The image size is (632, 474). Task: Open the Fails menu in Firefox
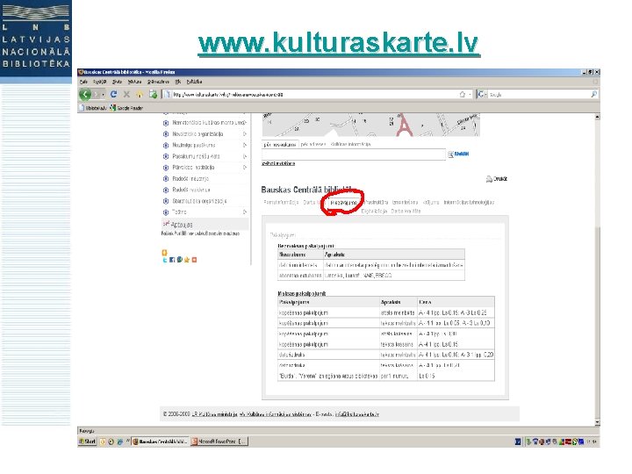[x=83, y=82]
